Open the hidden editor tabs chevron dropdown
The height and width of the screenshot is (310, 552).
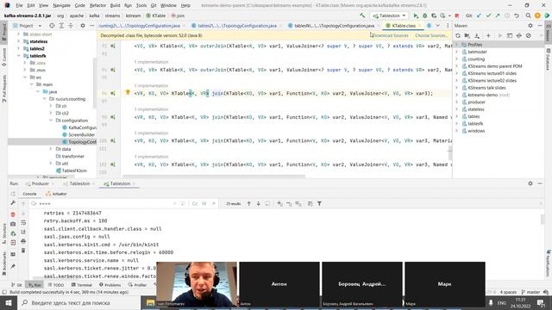(x=437, y=26)
